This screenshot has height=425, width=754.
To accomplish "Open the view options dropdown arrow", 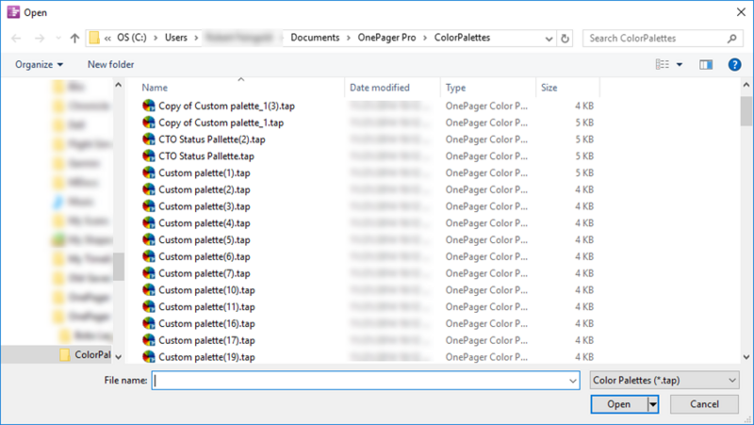I will [680, 64].
